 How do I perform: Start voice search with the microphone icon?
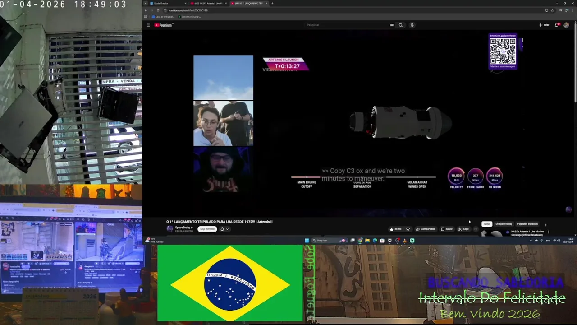[x=412, y=25]
